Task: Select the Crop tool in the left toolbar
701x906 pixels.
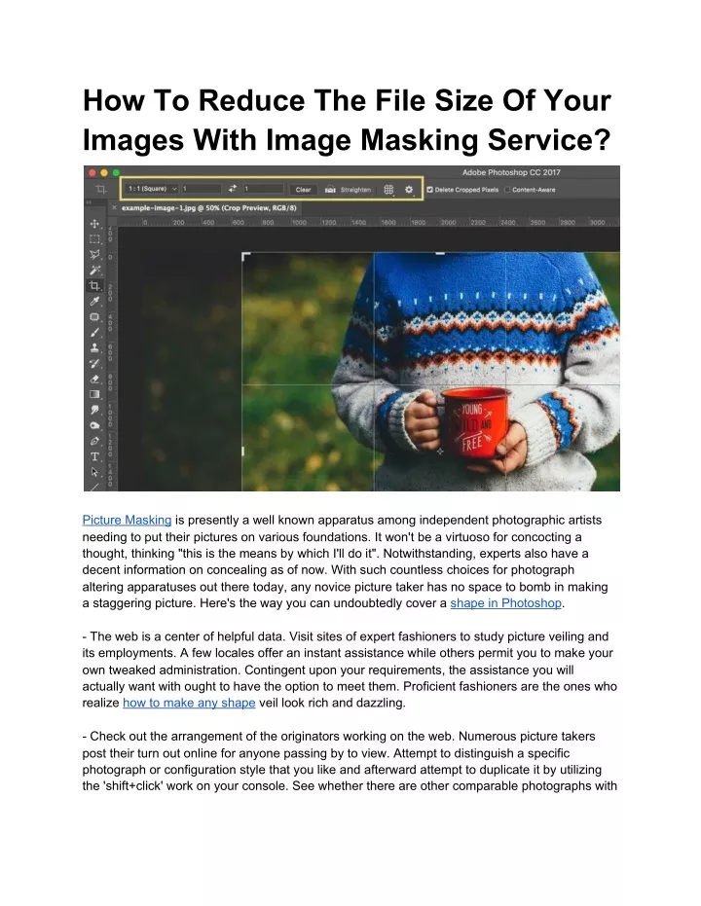Action: click(x=94, y=286)
